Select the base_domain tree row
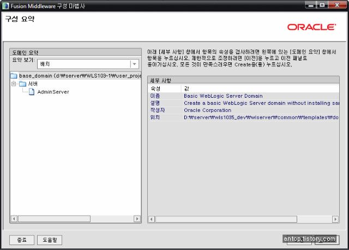The image size is (349, 250). [76, 76]
